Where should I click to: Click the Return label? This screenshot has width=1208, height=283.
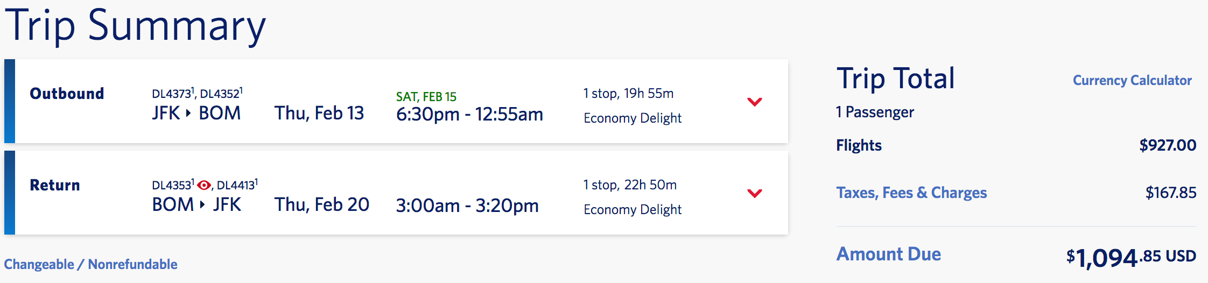pyautogui.click(x=54, y=185)
